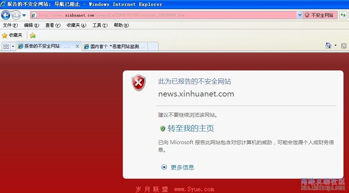Expand the tab list dropdown arrow

click(13, 46)
